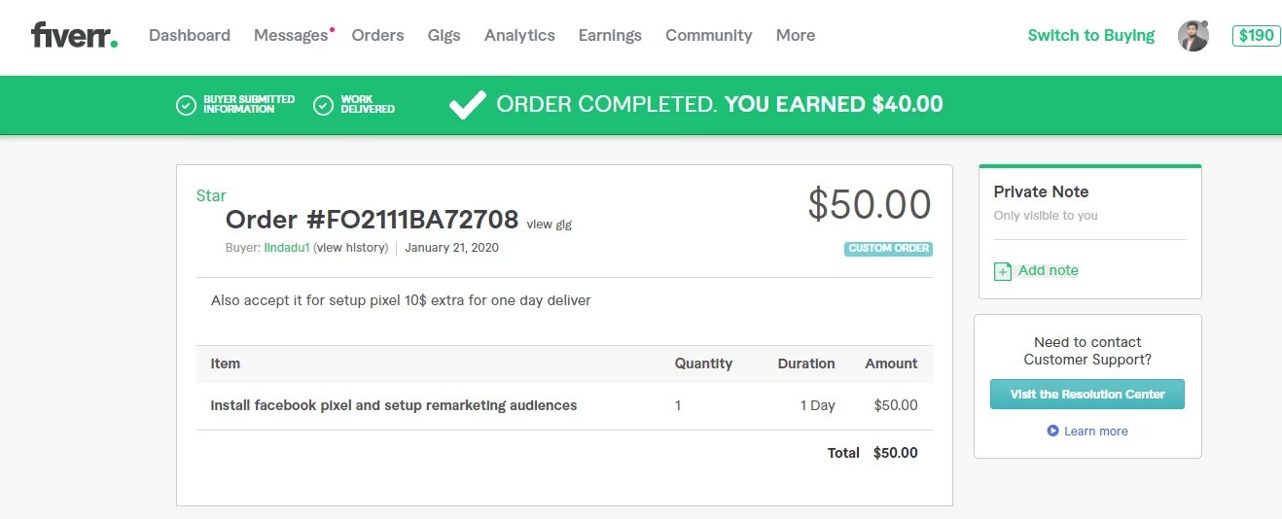Open the Community navigation item
Image resolution: width=1282 pixels, height=519 pixels.
point(708,36)
